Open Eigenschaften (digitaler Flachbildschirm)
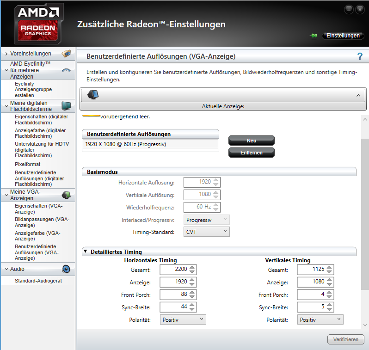 point(42,120)
